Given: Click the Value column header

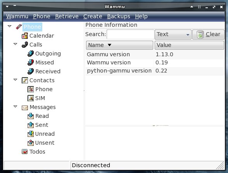Looking at the screenshot, I should [190, 45].
